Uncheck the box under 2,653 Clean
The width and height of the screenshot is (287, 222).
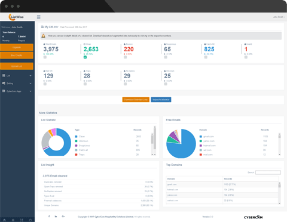coord(85,57)
